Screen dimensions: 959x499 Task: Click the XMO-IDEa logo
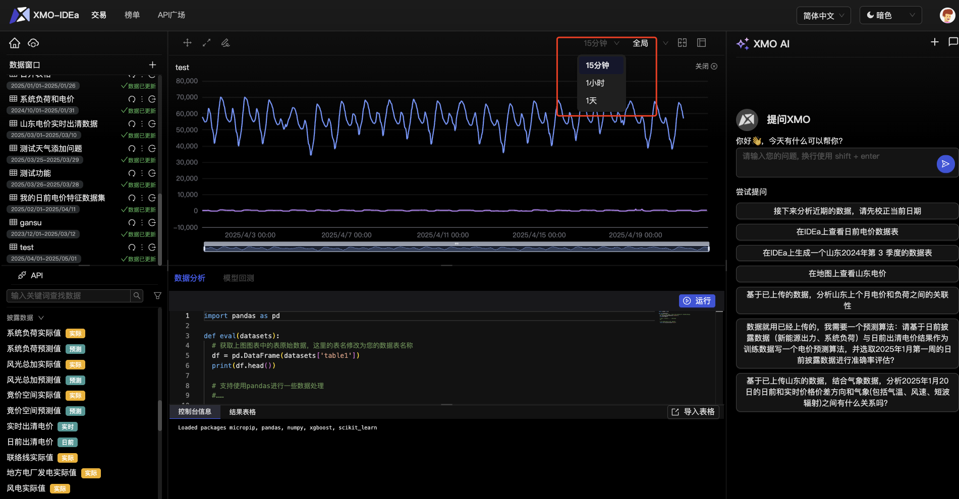coord(44,15)
